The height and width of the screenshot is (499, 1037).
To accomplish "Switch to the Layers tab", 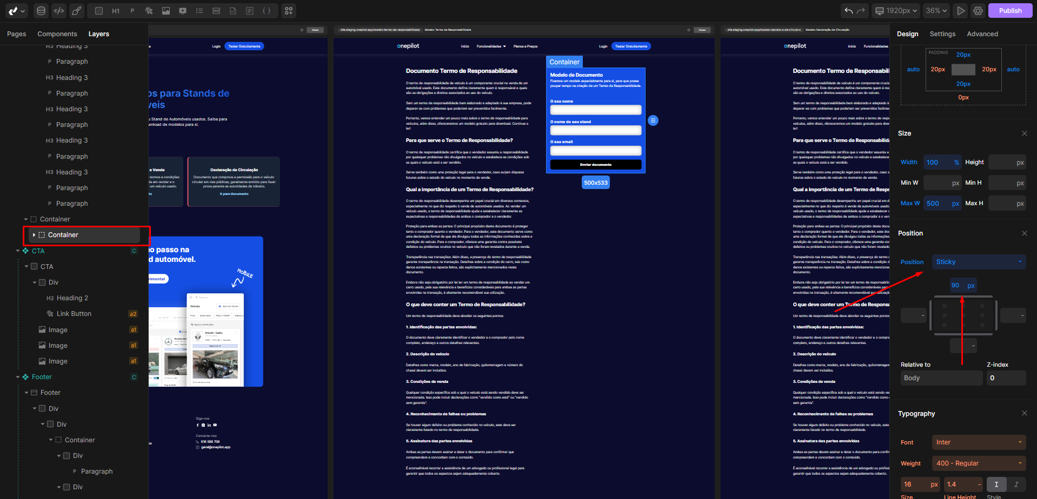I will 99,34.
